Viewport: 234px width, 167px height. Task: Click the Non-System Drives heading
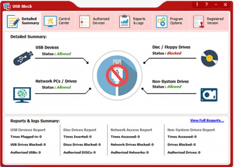(171, 82)
